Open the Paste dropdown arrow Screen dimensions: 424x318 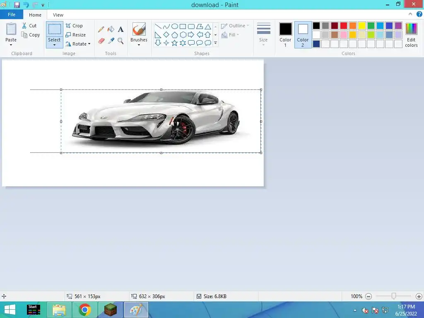click(11, 45)
